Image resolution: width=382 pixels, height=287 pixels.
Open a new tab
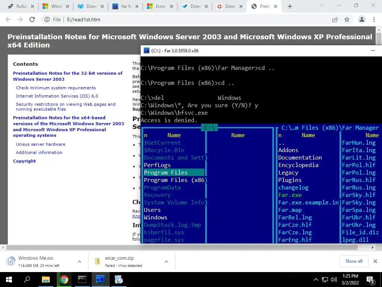coord(289,7)
